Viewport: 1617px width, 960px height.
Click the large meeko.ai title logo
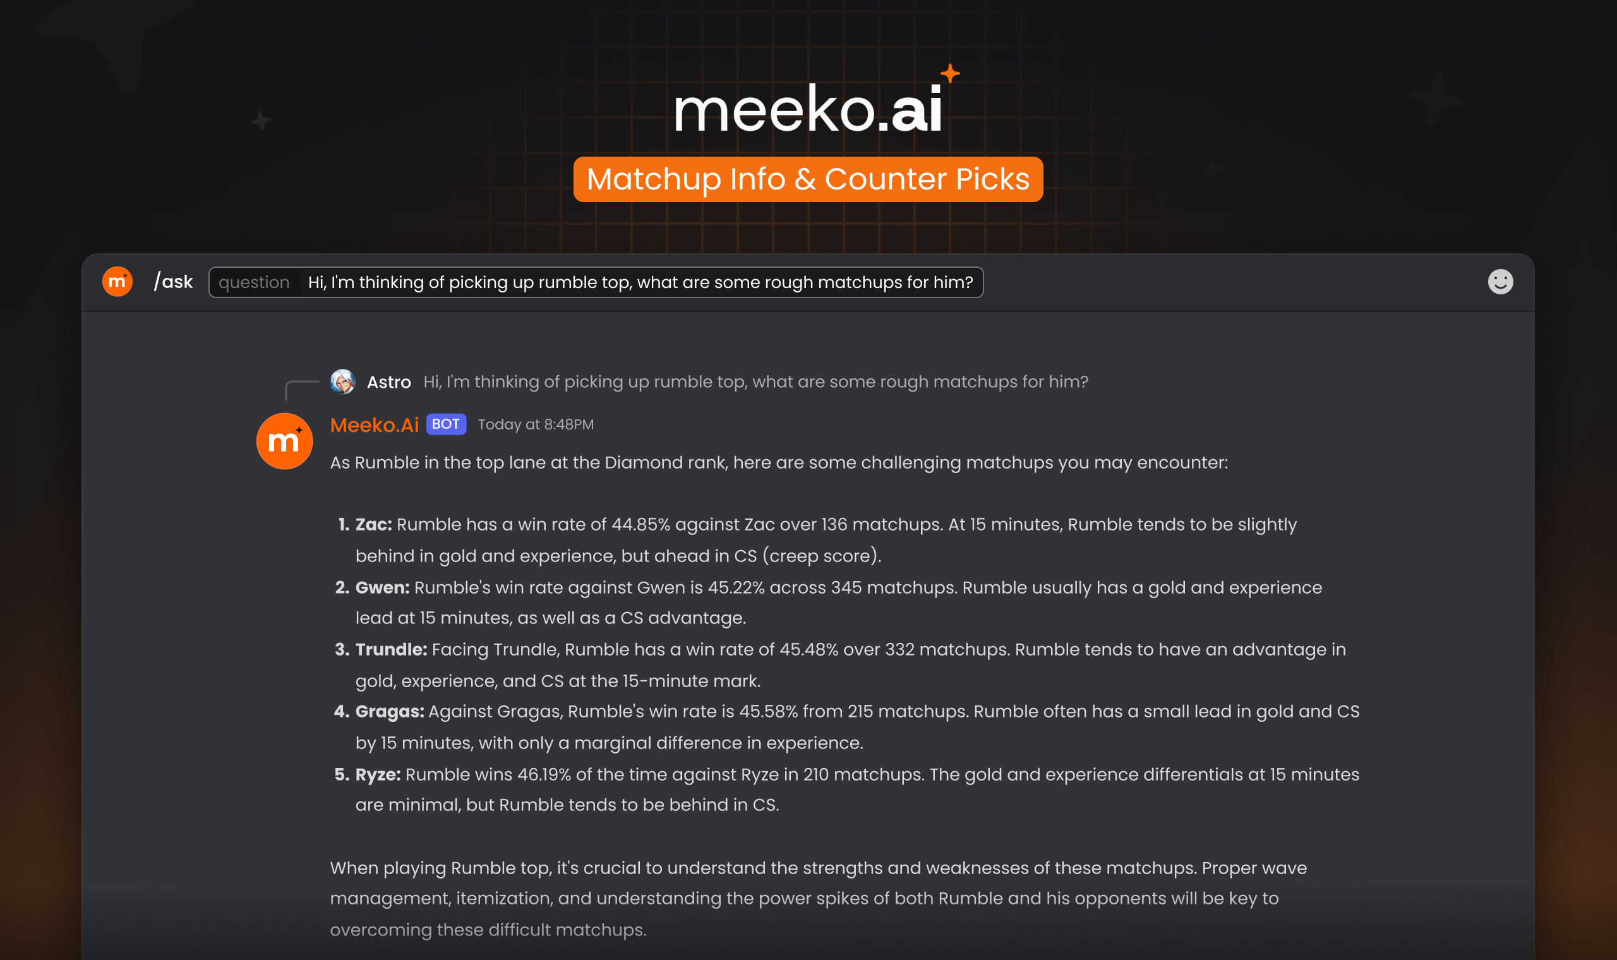point(807,110)
